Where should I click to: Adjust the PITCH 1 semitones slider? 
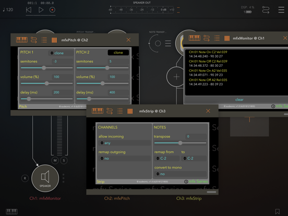(46, 68)
